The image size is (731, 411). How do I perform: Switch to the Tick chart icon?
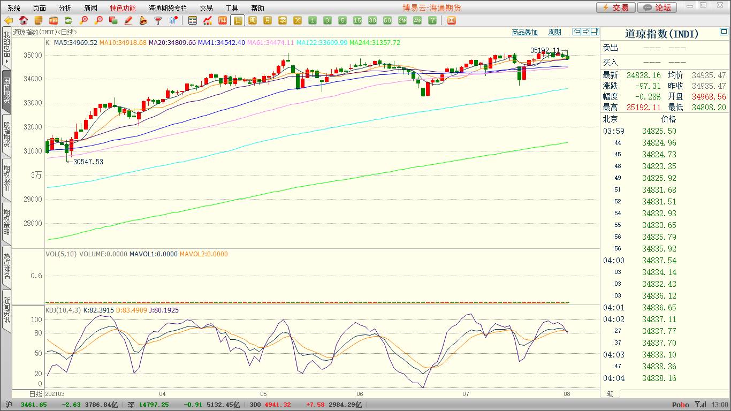223,20
